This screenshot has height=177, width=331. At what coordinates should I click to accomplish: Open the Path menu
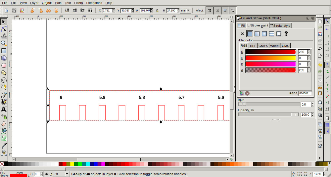58,3
